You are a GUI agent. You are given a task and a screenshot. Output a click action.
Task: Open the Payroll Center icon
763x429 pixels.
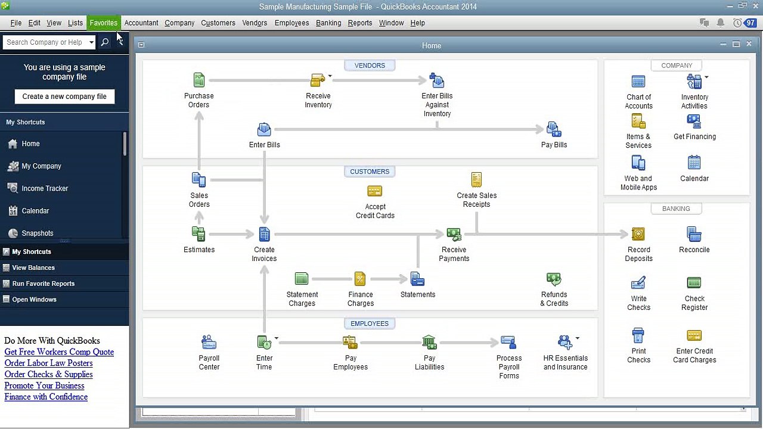coord(209,343)
